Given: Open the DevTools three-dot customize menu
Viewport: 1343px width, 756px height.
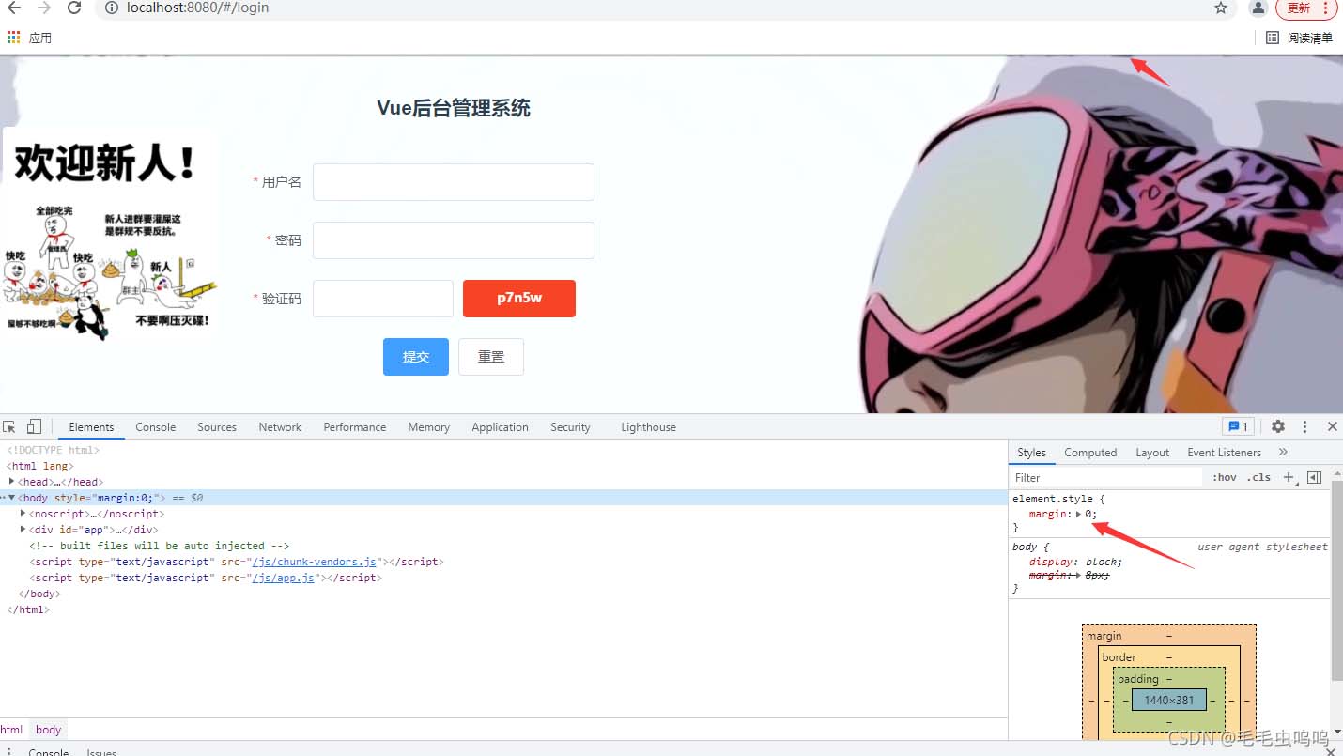Looking at the screenshot, I should pos(1304,426).
